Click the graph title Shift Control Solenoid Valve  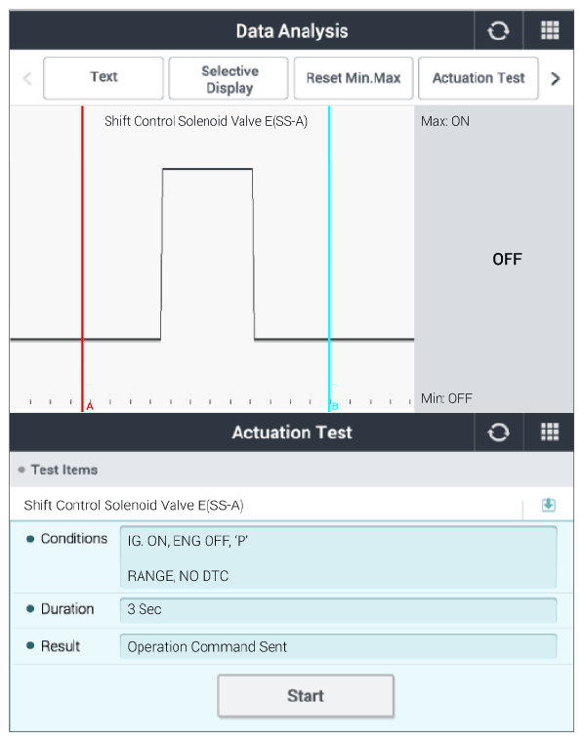pos(206,121)
